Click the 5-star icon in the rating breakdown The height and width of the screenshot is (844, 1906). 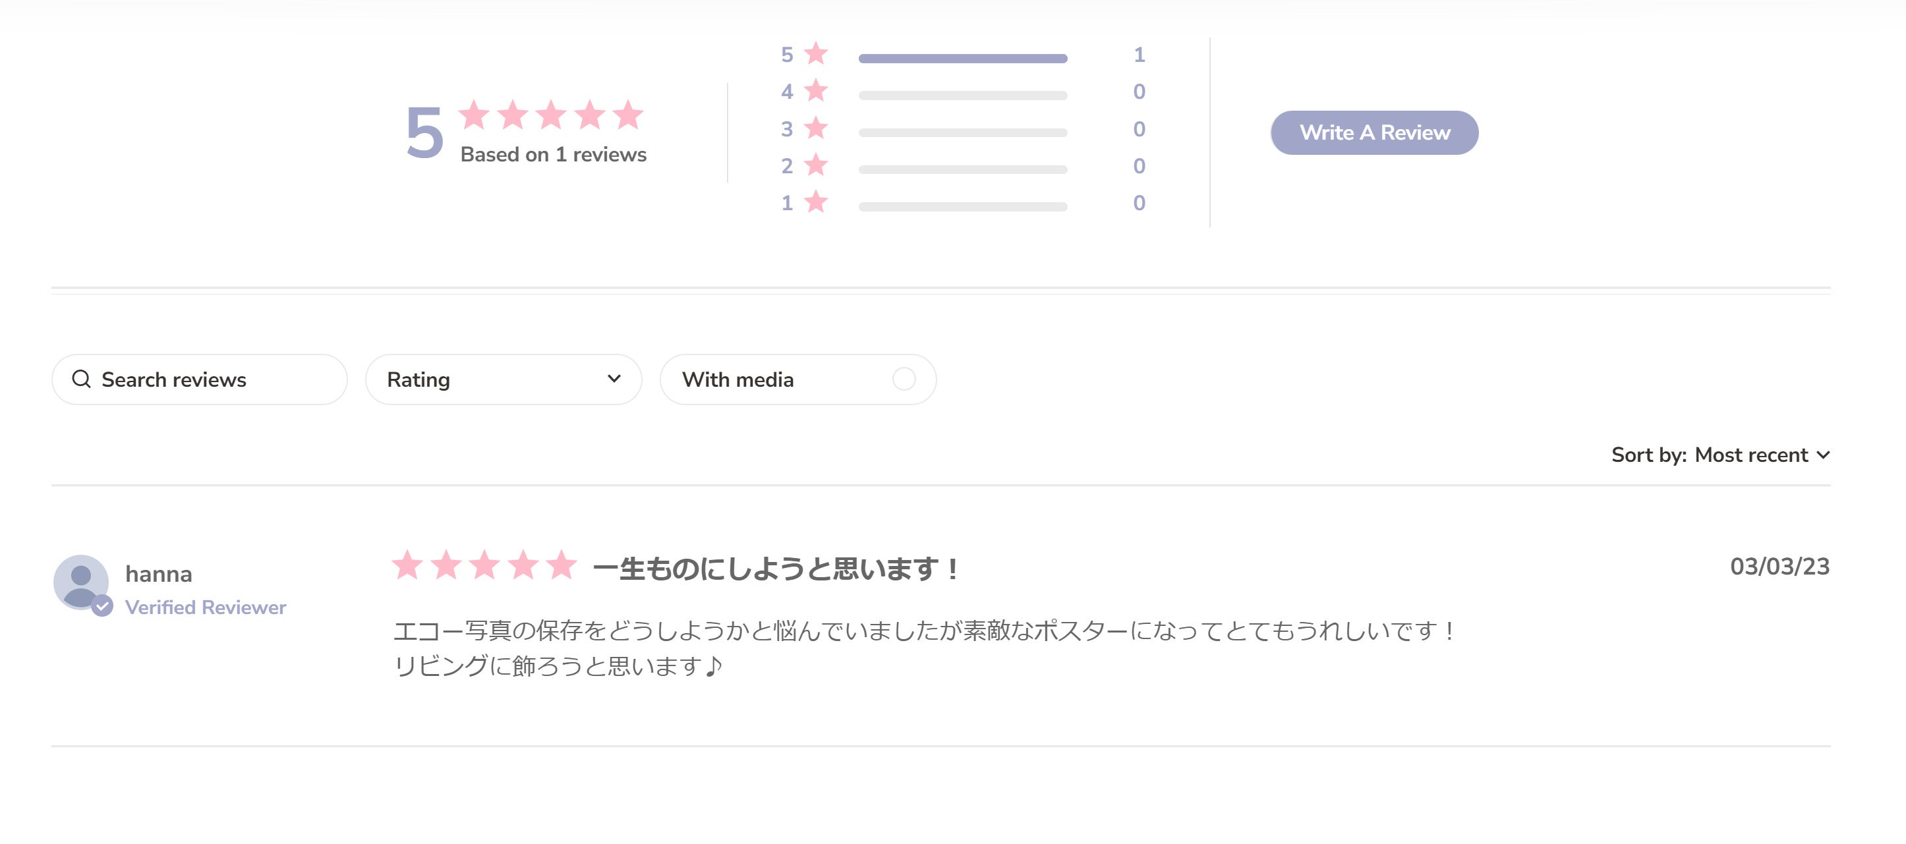point(815,54)
